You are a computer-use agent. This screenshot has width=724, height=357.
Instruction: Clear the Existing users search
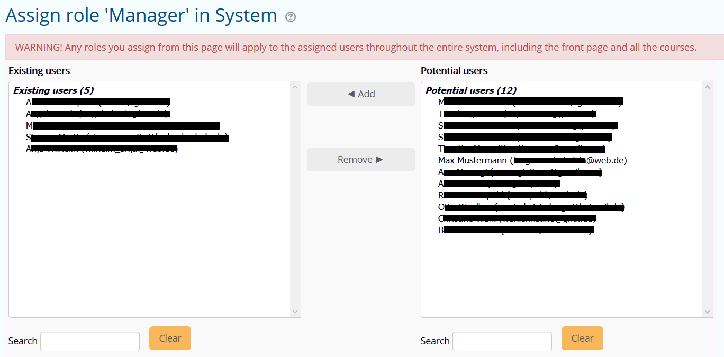(170, 338)
